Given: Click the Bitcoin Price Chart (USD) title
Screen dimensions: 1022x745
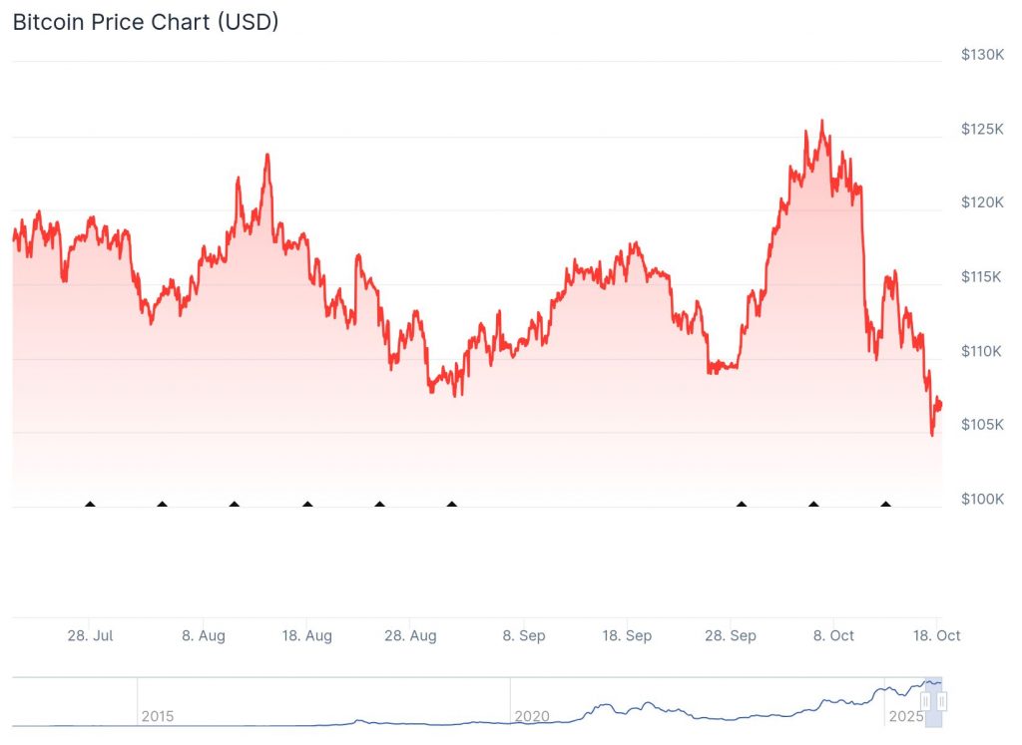Looking at the screenshot, I should (145, 22).
